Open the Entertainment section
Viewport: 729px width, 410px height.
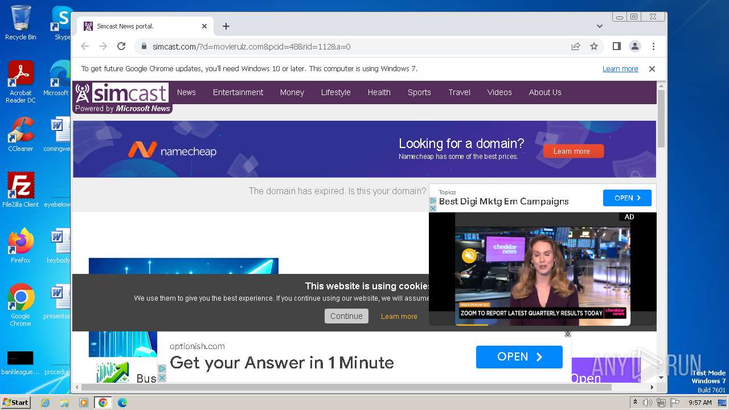(238, 92)
